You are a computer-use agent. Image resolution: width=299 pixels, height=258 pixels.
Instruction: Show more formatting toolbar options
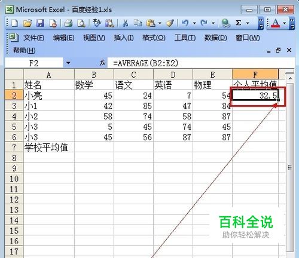292,23
